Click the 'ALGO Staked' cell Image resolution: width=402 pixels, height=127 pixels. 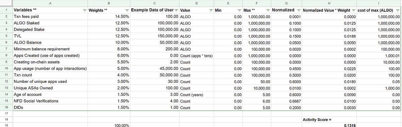click(x=50, y=23)
